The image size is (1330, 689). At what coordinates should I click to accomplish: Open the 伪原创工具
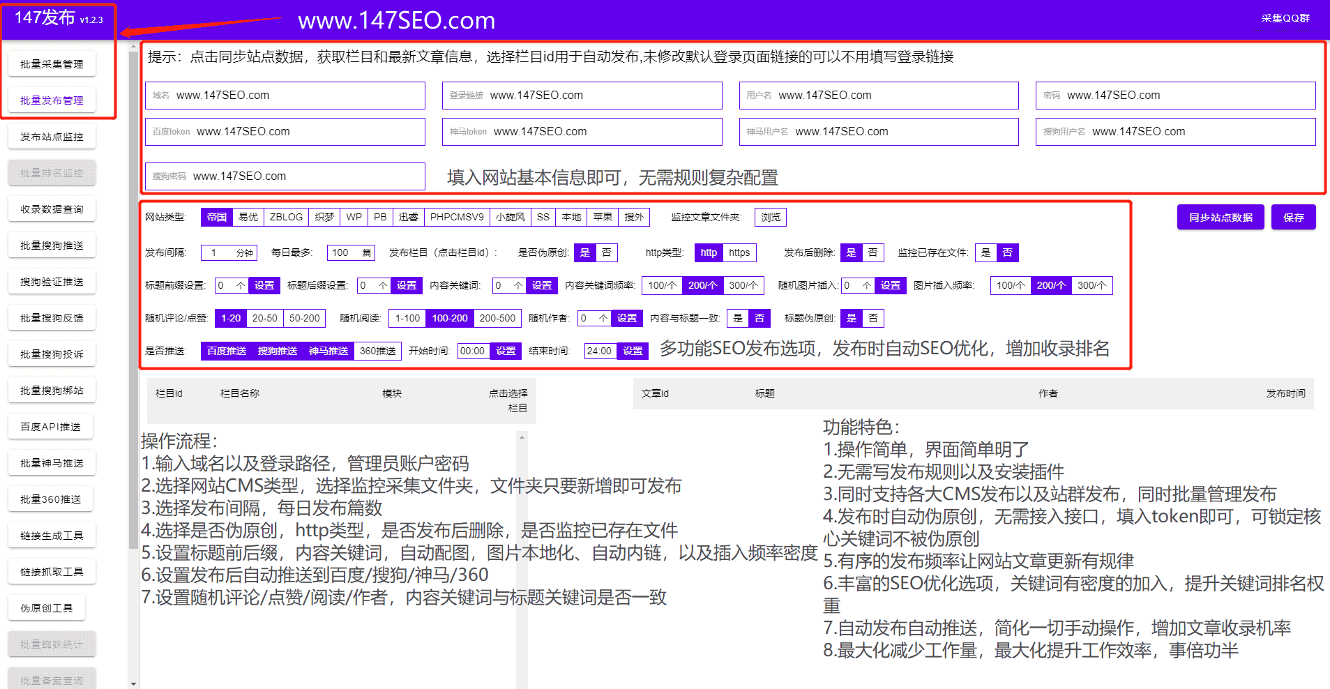pos(46,607)
